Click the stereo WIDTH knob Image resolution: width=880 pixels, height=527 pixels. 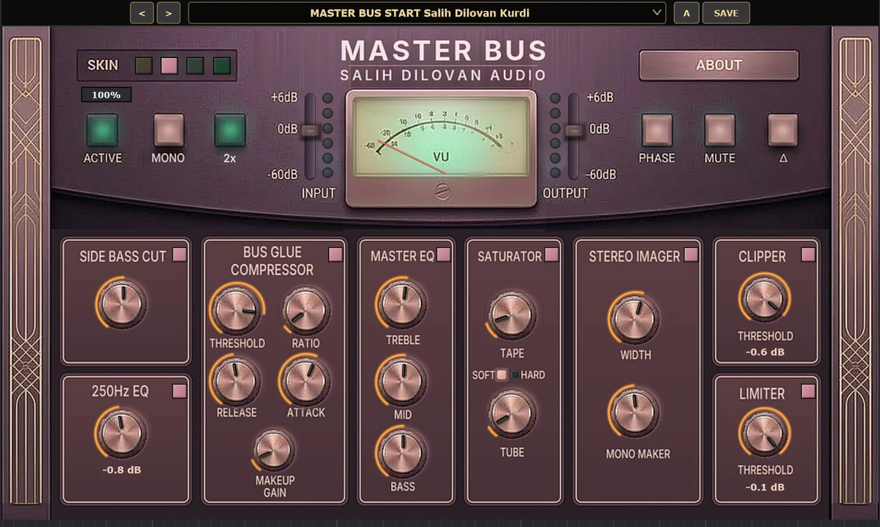pyautogui.click(x=634, y=319)
